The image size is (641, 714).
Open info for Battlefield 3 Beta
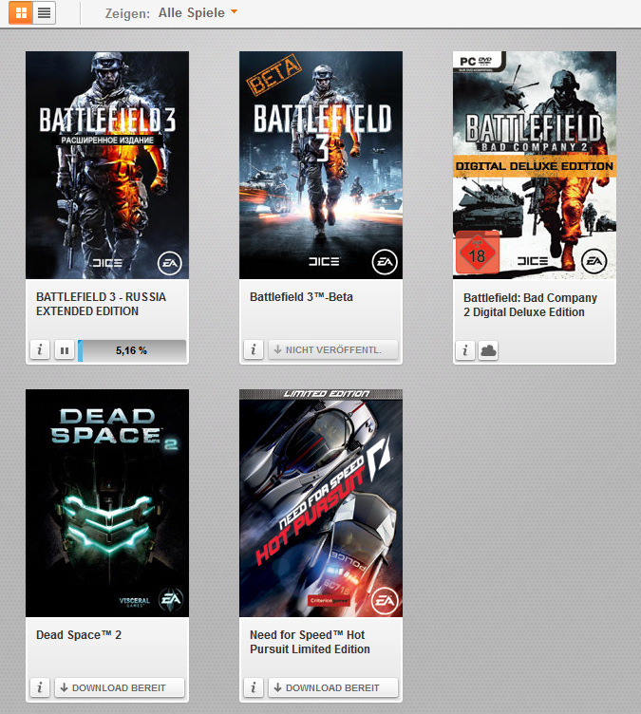point(254,349)
